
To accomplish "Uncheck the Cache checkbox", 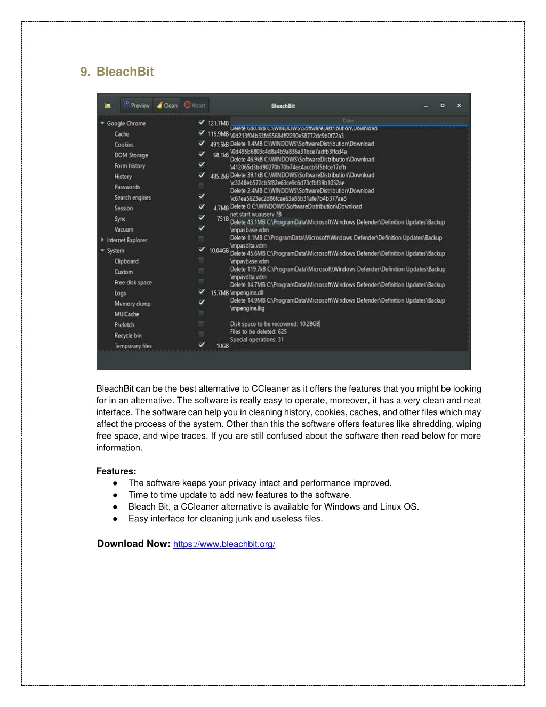I will pyautogui.click(x=202, y=133).
